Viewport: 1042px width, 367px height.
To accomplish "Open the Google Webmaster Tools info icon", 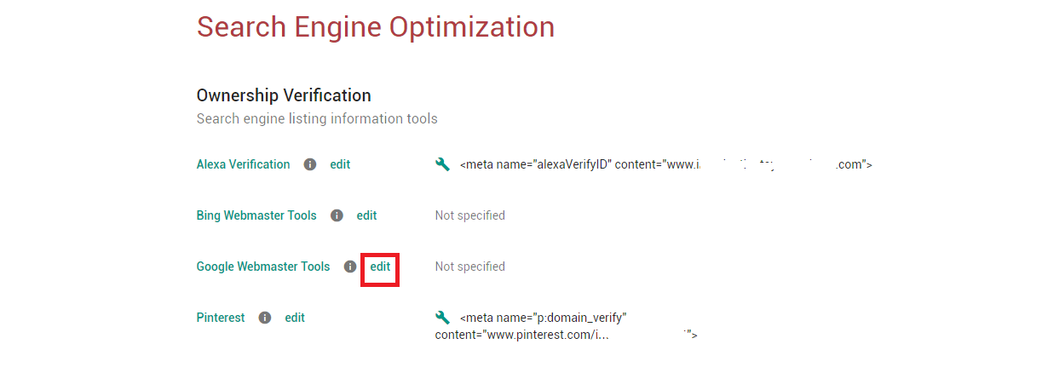I will [x=349, y=267].
